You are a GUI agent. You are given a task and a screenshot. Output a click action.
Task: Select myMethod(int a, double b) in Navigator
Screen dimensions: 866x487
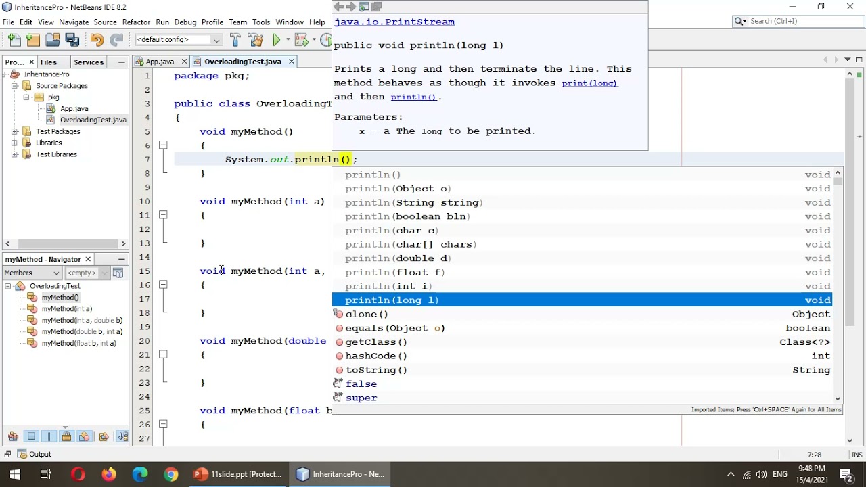click(82, 321)
